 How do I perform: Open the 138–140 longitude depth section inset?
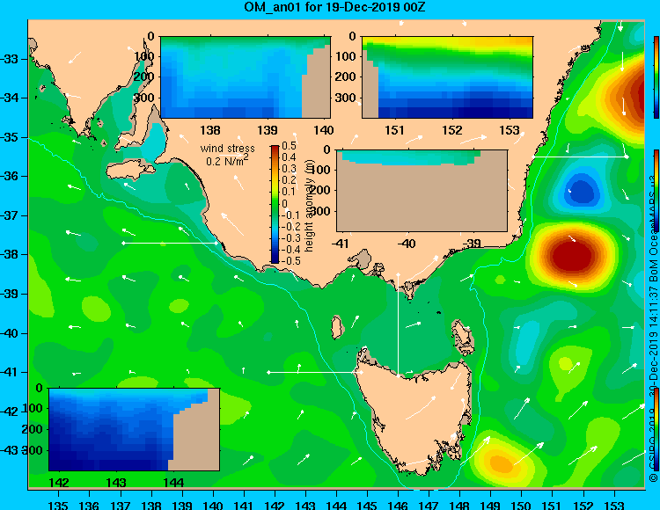pyautogui.click(x=246, y=77)
